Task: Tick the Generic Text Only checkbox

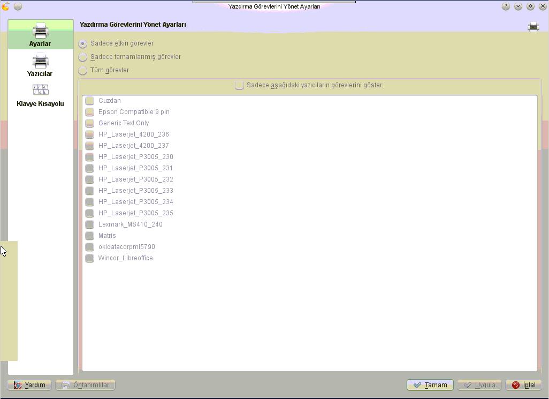Action: point(90,123)
